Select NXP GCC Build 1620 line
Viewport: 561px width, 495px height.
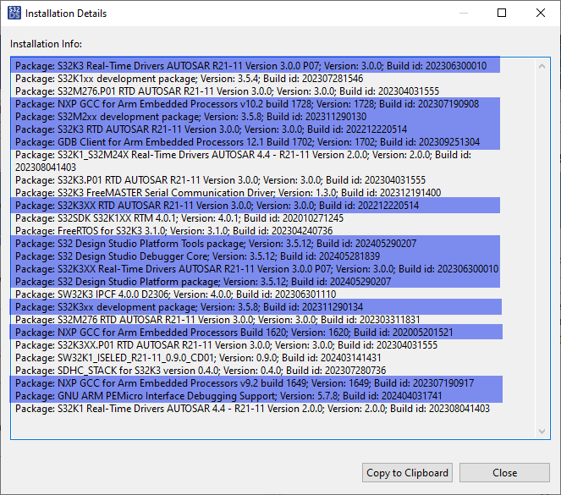click(234, 333)
